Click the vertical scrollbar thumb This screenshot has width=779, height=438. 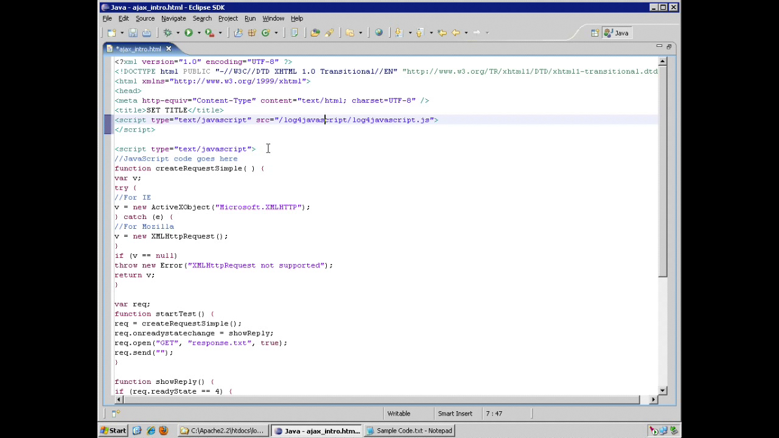(663, 171)
